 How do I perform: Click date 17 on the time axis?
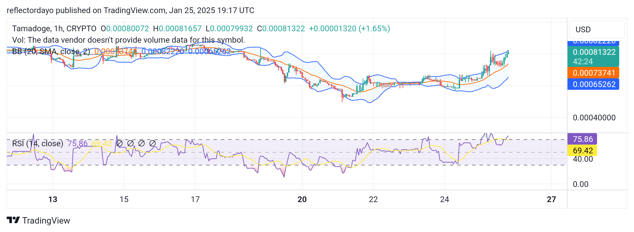pos(195,199)
